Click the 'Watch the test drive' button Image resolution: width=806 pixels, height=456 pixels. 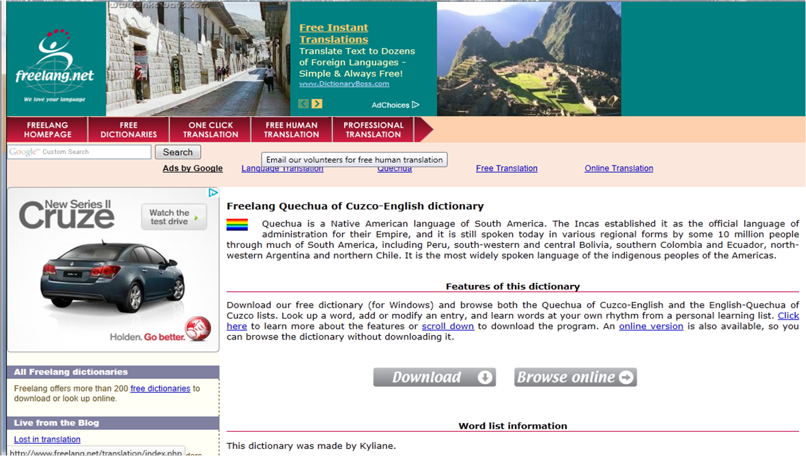click(x=173, y=217)
